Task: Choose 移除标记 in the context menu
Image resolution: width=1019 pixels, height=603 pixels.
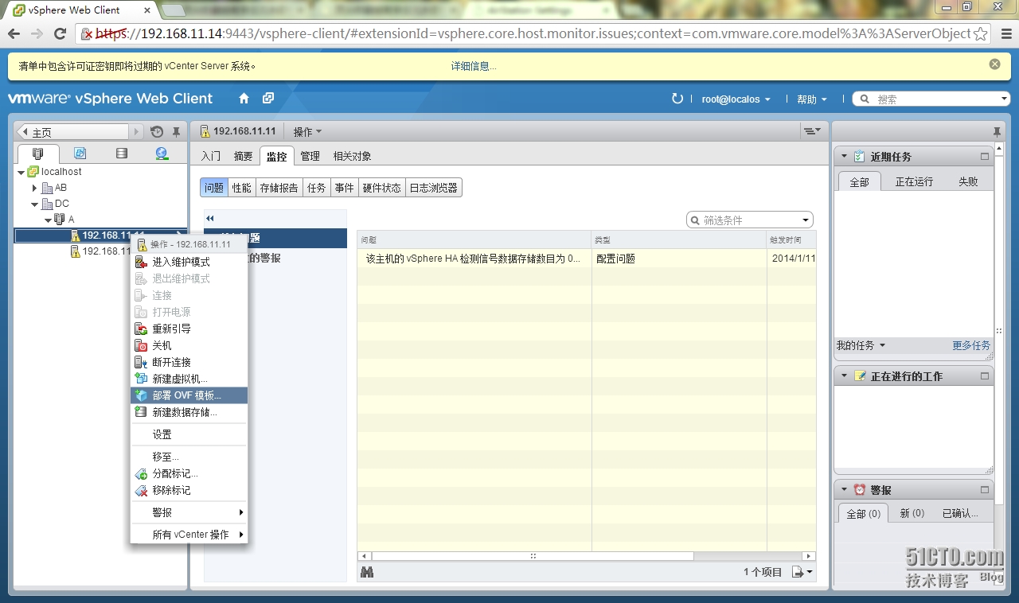Action: pyautogui.click(x=189, y=490)
